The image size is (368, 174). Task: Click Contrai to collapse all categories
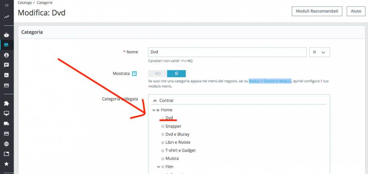coord(163,100)
